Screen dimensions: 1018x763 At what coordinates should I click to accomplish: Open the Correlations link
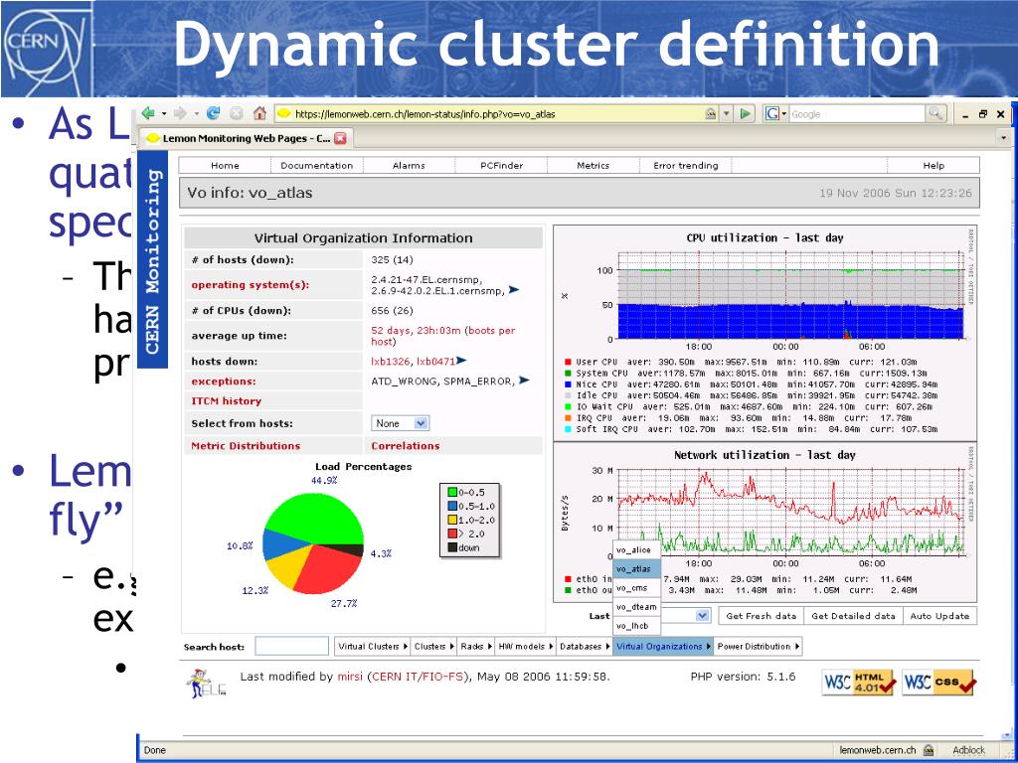(406, 446)
